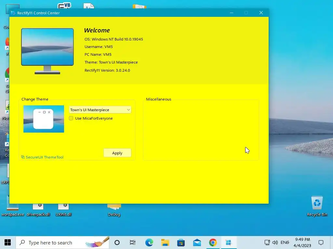
Task: Open the notification center icon
Action: click(x=321, y=243)
